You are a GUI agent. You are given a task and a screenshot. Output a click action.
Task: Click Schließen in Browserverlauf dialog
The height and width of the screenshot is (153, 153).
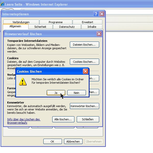88,119
